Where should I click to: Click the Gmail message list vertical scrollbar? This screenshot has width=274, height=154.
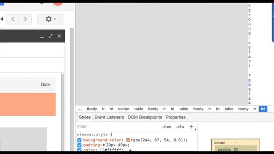(72, 89)
